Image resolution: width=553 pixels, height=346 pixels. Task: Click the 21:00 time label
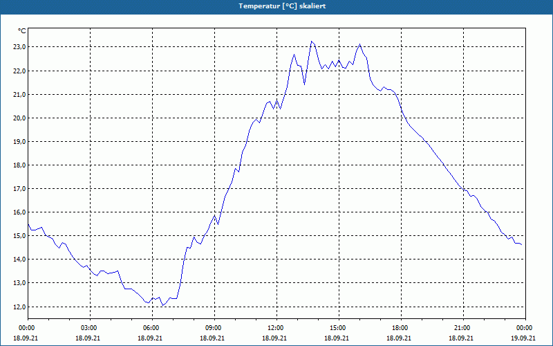[x=463, y=328]
